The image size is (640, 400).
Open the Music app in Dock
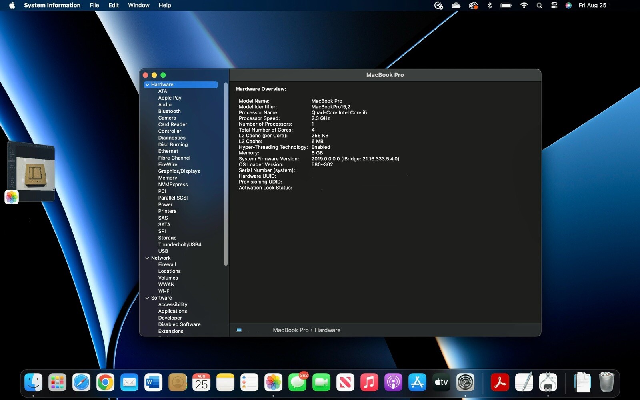pyautogui.click(x=370, y=382)
